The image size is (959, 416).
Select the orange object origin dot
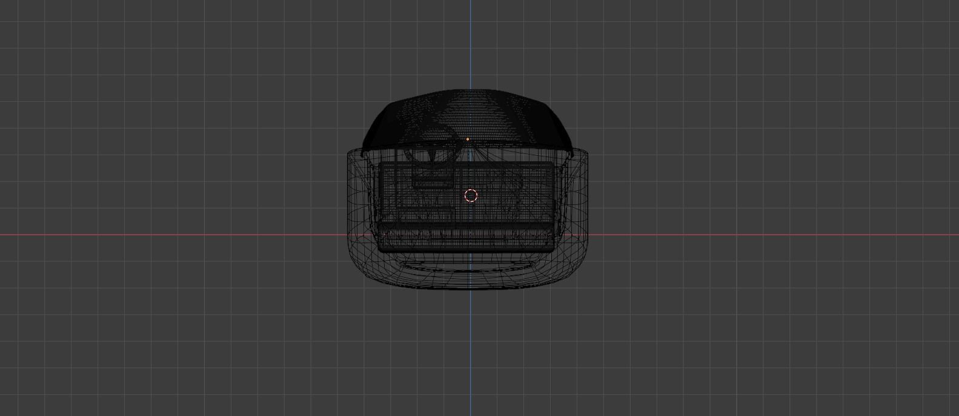(x=468, y=139)
